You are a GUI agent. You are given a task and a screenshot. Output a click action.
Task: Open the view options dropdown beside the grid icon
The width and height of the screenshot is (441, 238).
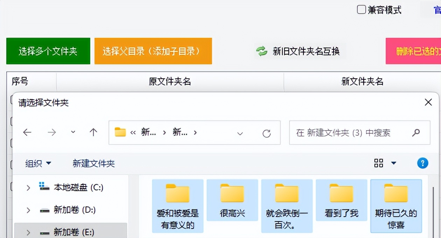[393, 163]
